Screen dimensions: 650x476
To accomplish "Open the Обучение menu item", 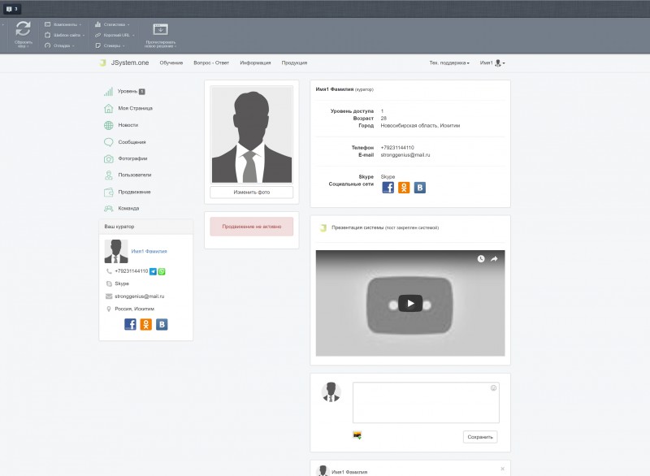I will pos(171,63).
